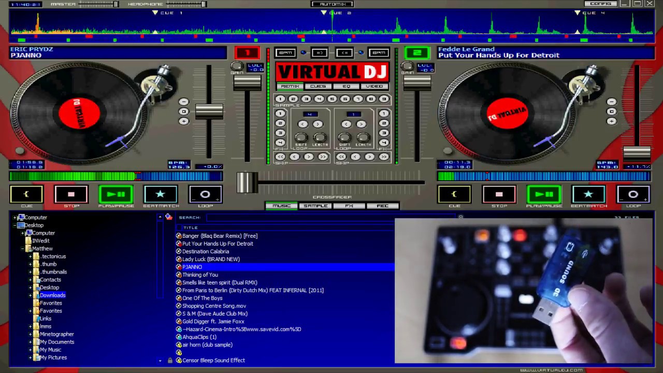Expand the Downloads folder
Screen dimensions: 663x373
[30, 295]
